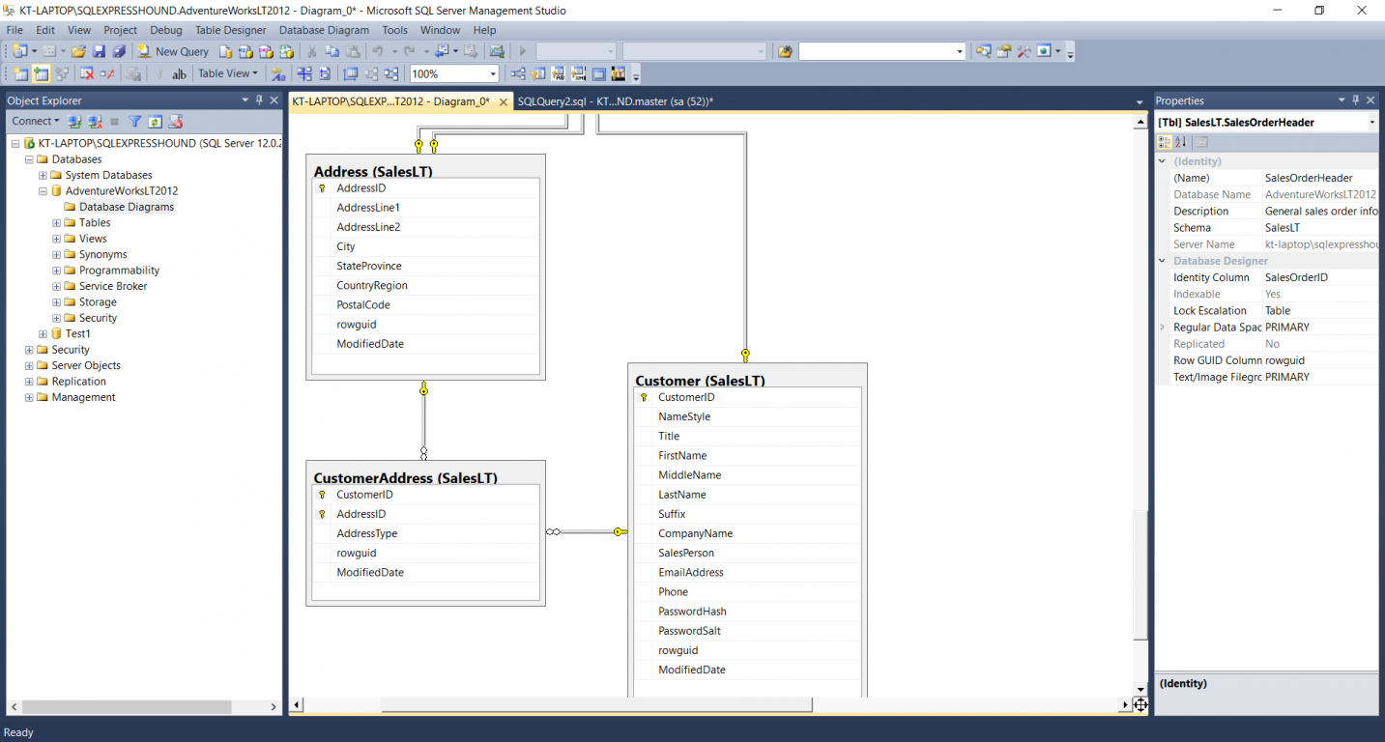Click the Description property value field
Screen dimensions: 1385x742
coord(1320,212)
